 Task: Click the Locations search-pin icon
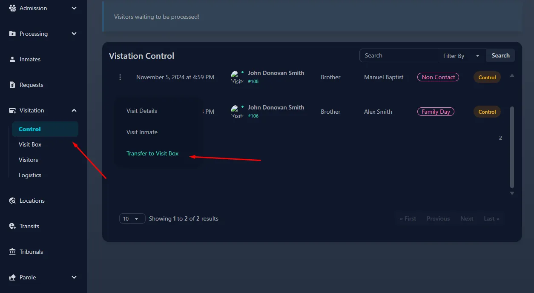pos(12,201)
